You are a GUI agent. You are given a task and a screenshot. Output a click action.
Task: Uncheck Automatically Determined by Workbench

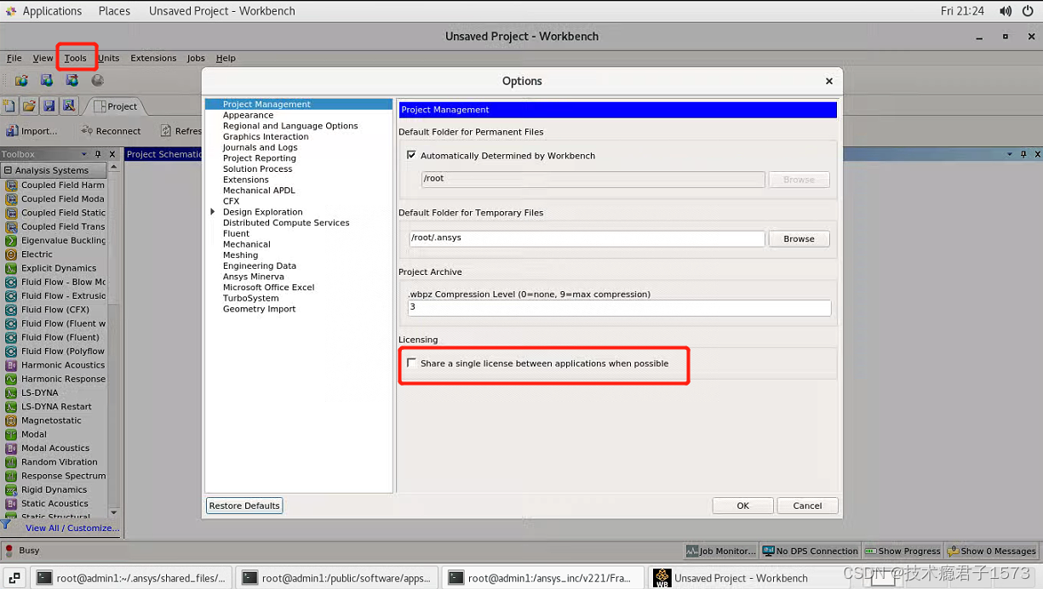coord(411,156)
